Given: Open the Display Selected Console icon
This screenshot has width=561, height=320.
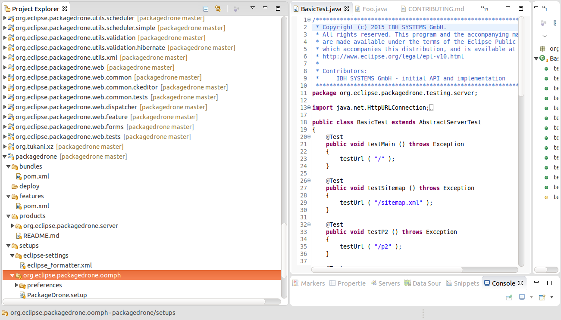Looking at the screenshot, I should click(x=522, y=297).
